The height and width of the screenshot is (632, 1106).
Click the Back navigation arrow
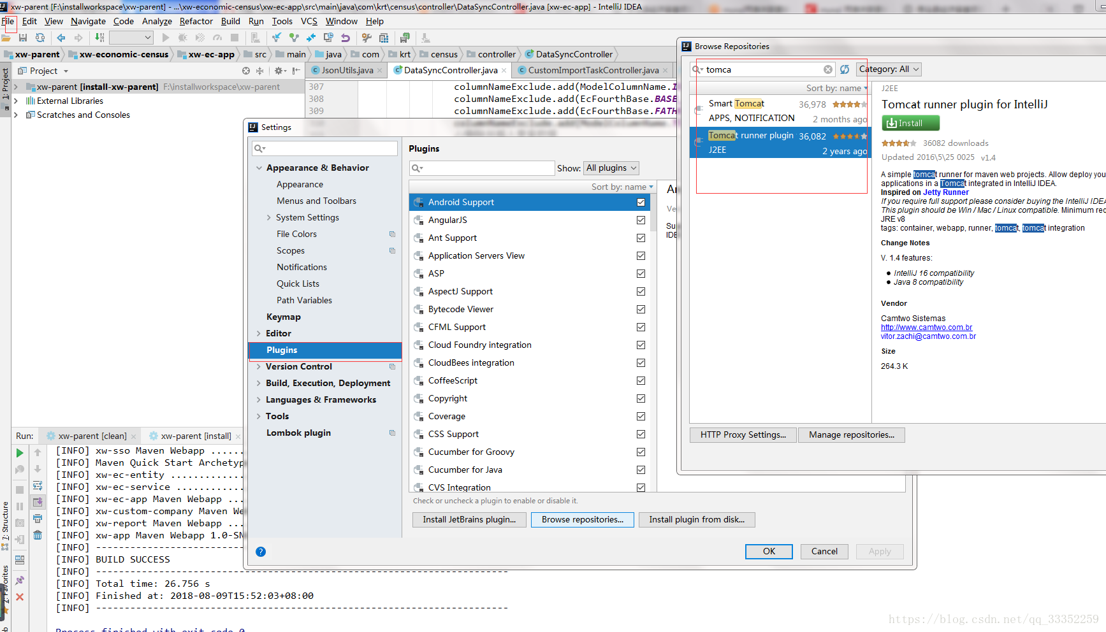pyautogui.click(x=61, y=38)
